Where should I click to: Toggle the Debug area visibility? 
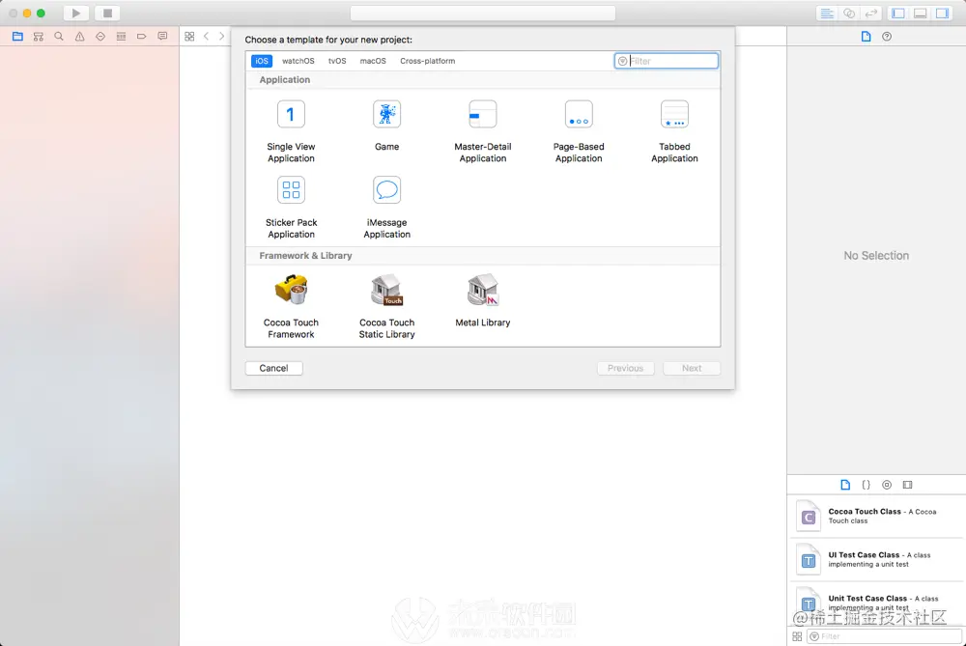921,13
